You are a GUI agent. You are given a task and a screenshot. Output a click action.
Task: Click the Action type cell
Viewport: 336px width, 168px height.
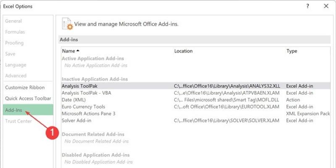click(x=293, y=100)
